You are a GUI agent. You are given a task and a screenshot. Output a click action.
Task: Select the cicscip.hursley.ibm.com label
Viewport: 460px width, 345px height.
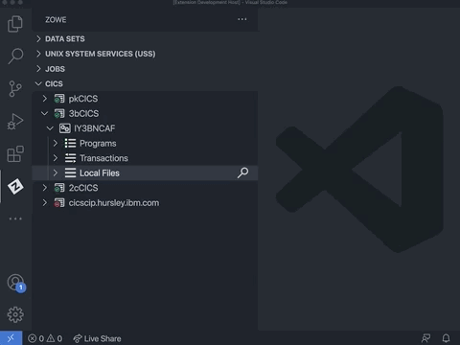click(114, 203)
